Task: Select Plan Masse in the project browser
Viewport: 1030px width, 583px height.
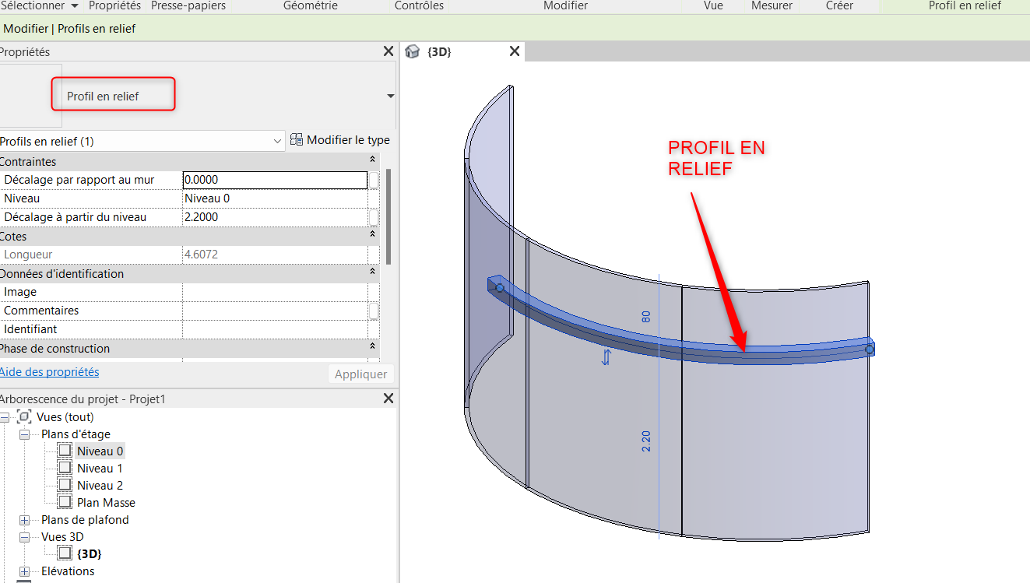Action: coord(106,502)
